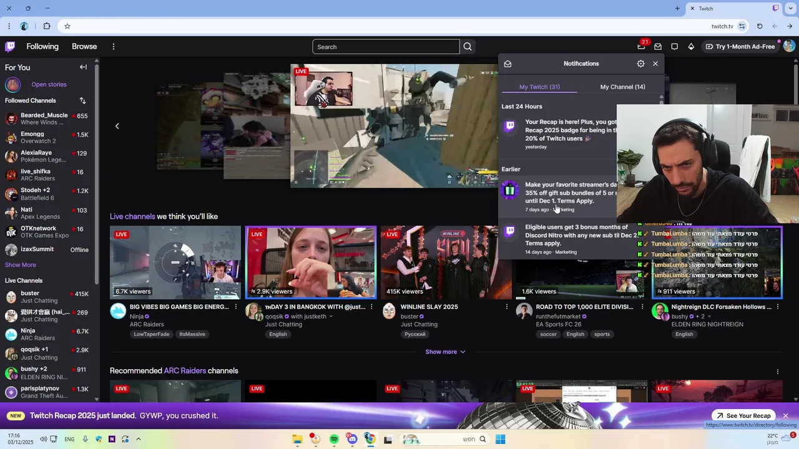Open Your Recap is here notification
The width and height of the screenshot is (799, 449).
559,133
